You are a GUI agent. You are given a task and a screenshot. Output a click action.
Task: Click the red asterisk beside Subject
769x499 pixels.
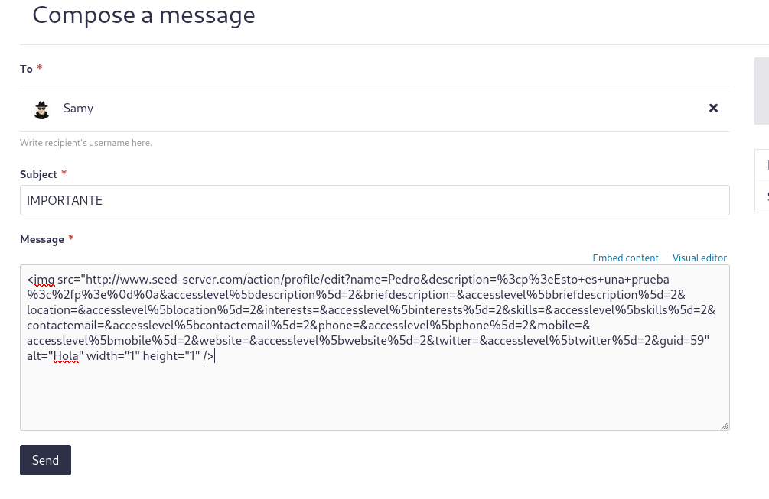coord(64,173)
